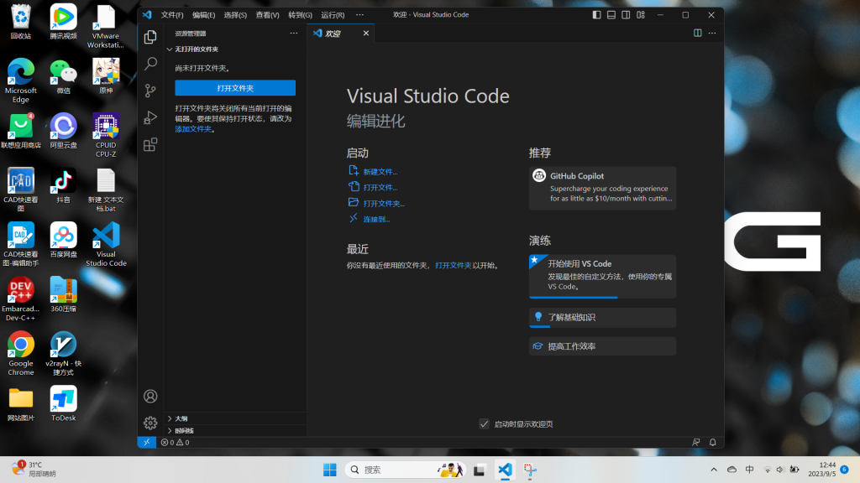Click the 打开文件夹 link under 最近
The image size is (860, 483).
(453, 265)
